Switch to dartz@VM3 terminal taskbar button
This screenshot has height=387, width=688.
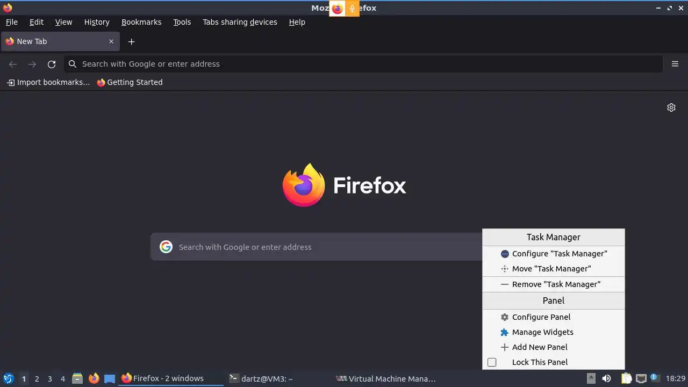click(278, 378)
